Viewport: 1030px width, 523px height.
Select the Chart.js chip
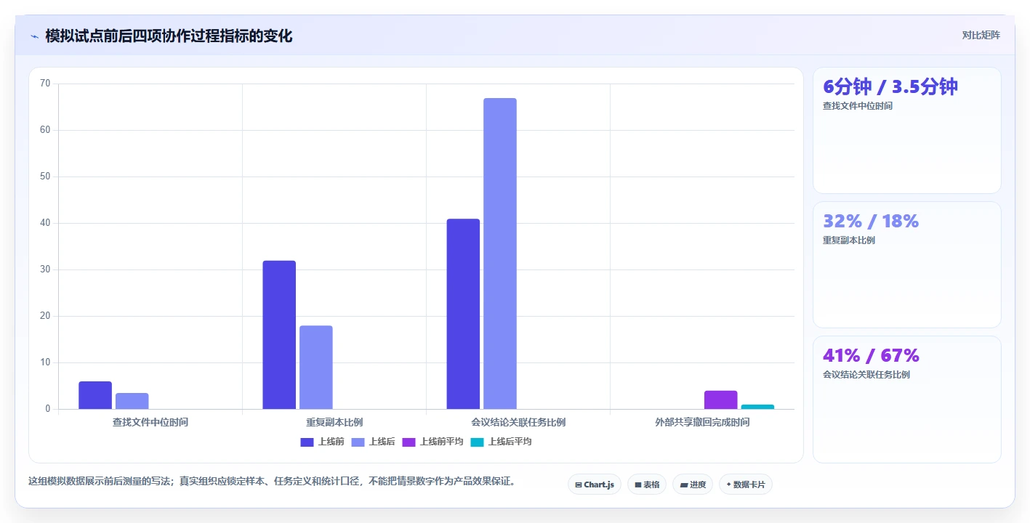(594, 485)
